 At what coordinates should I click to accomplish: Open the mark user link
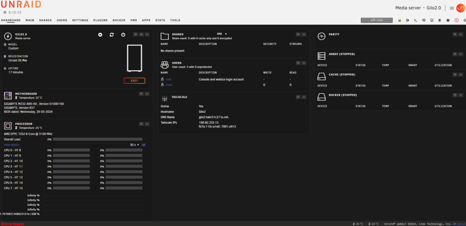(169, 85)
